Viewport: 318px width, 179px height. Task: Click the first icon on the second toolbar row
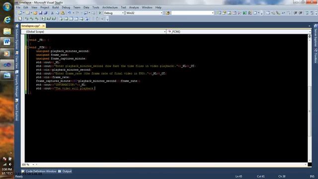click(x=20, y=19)
